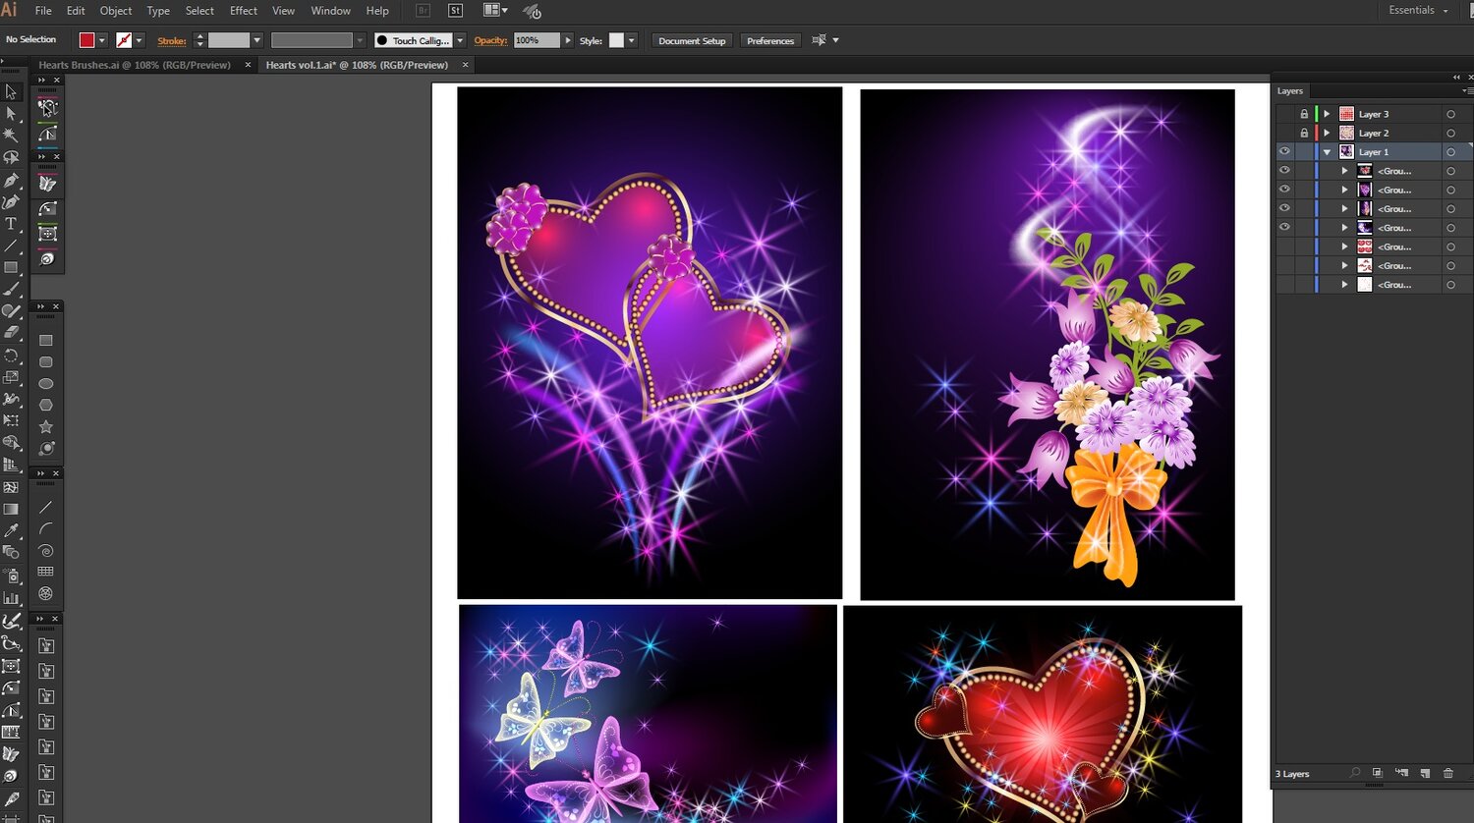This screenshot has height=823, width=1474.
Task: Choose the Rotate tool
Action: [x=11, y=356]
